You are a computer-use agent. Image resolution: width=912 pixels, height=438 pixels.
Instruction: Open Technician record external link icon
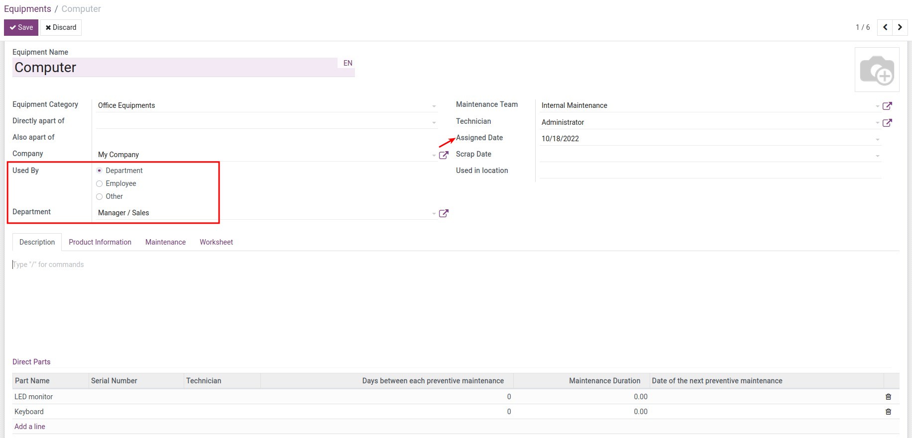(887, 123)
